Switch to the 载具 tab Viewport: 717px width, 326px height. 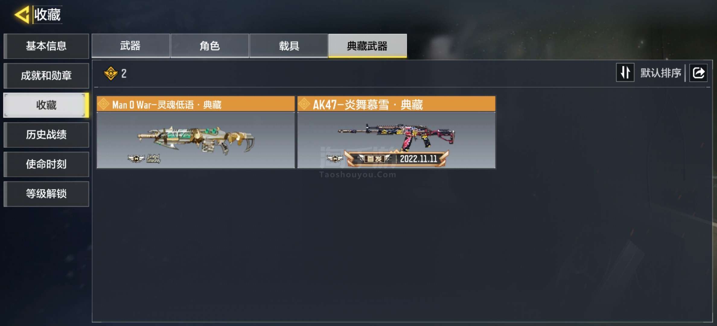pyautogui.click(x=289, y=46)
